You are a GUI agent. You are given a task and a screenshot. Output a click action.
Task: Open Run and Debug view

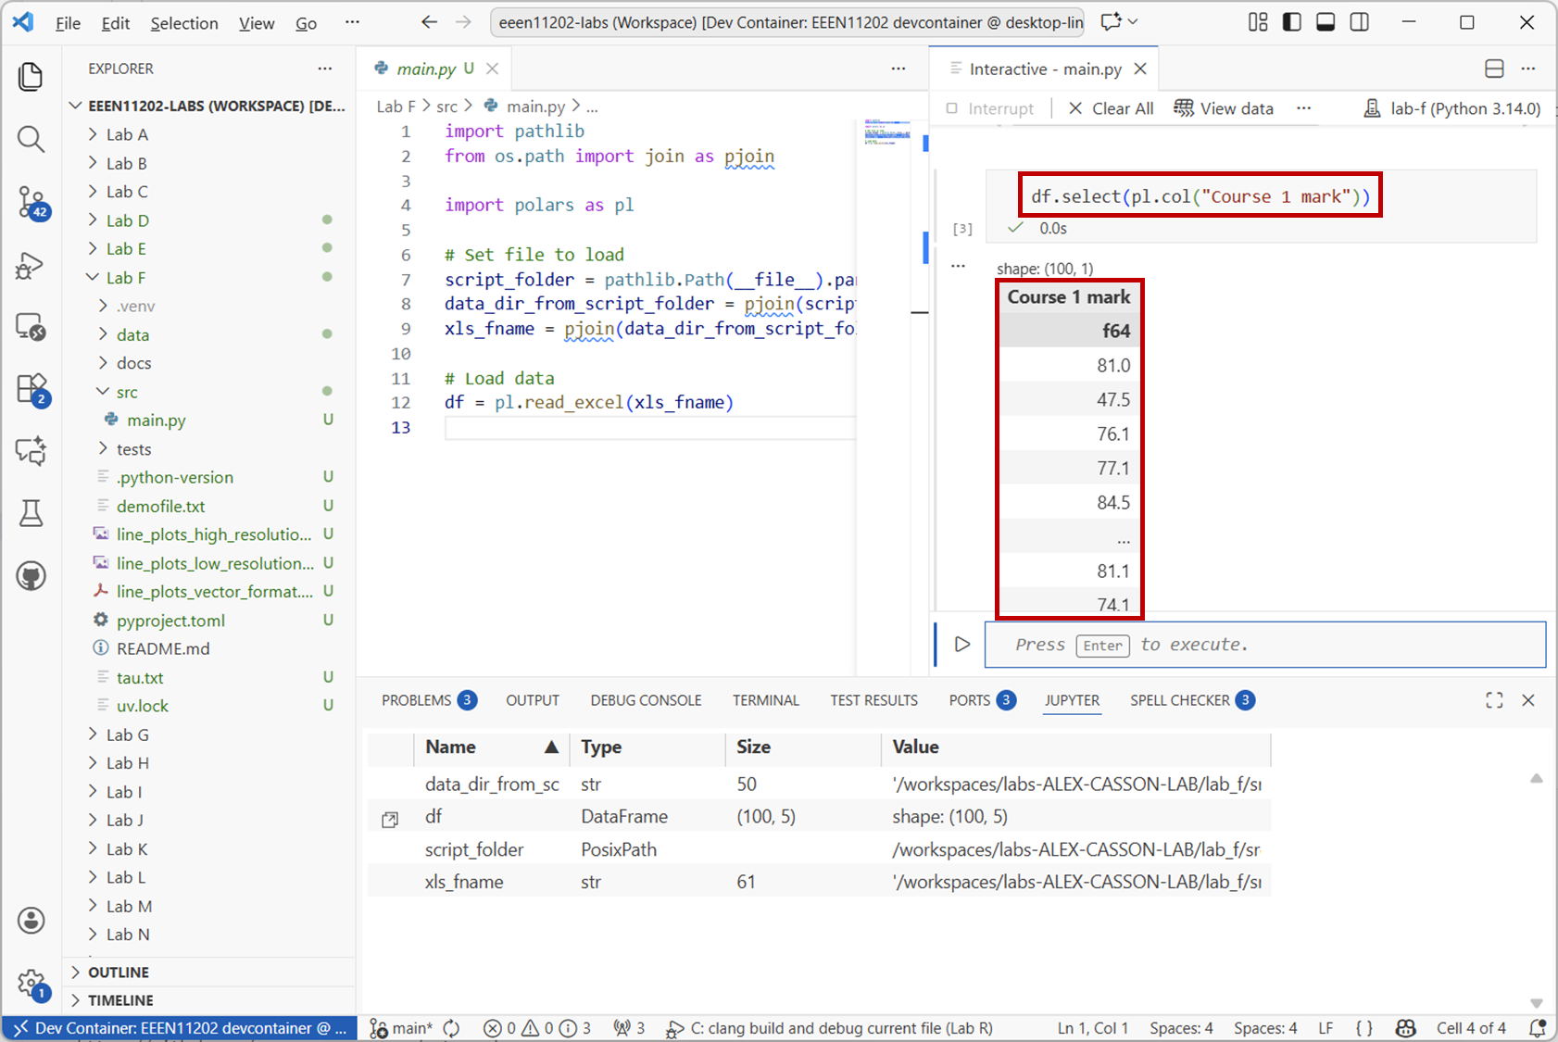31,266
